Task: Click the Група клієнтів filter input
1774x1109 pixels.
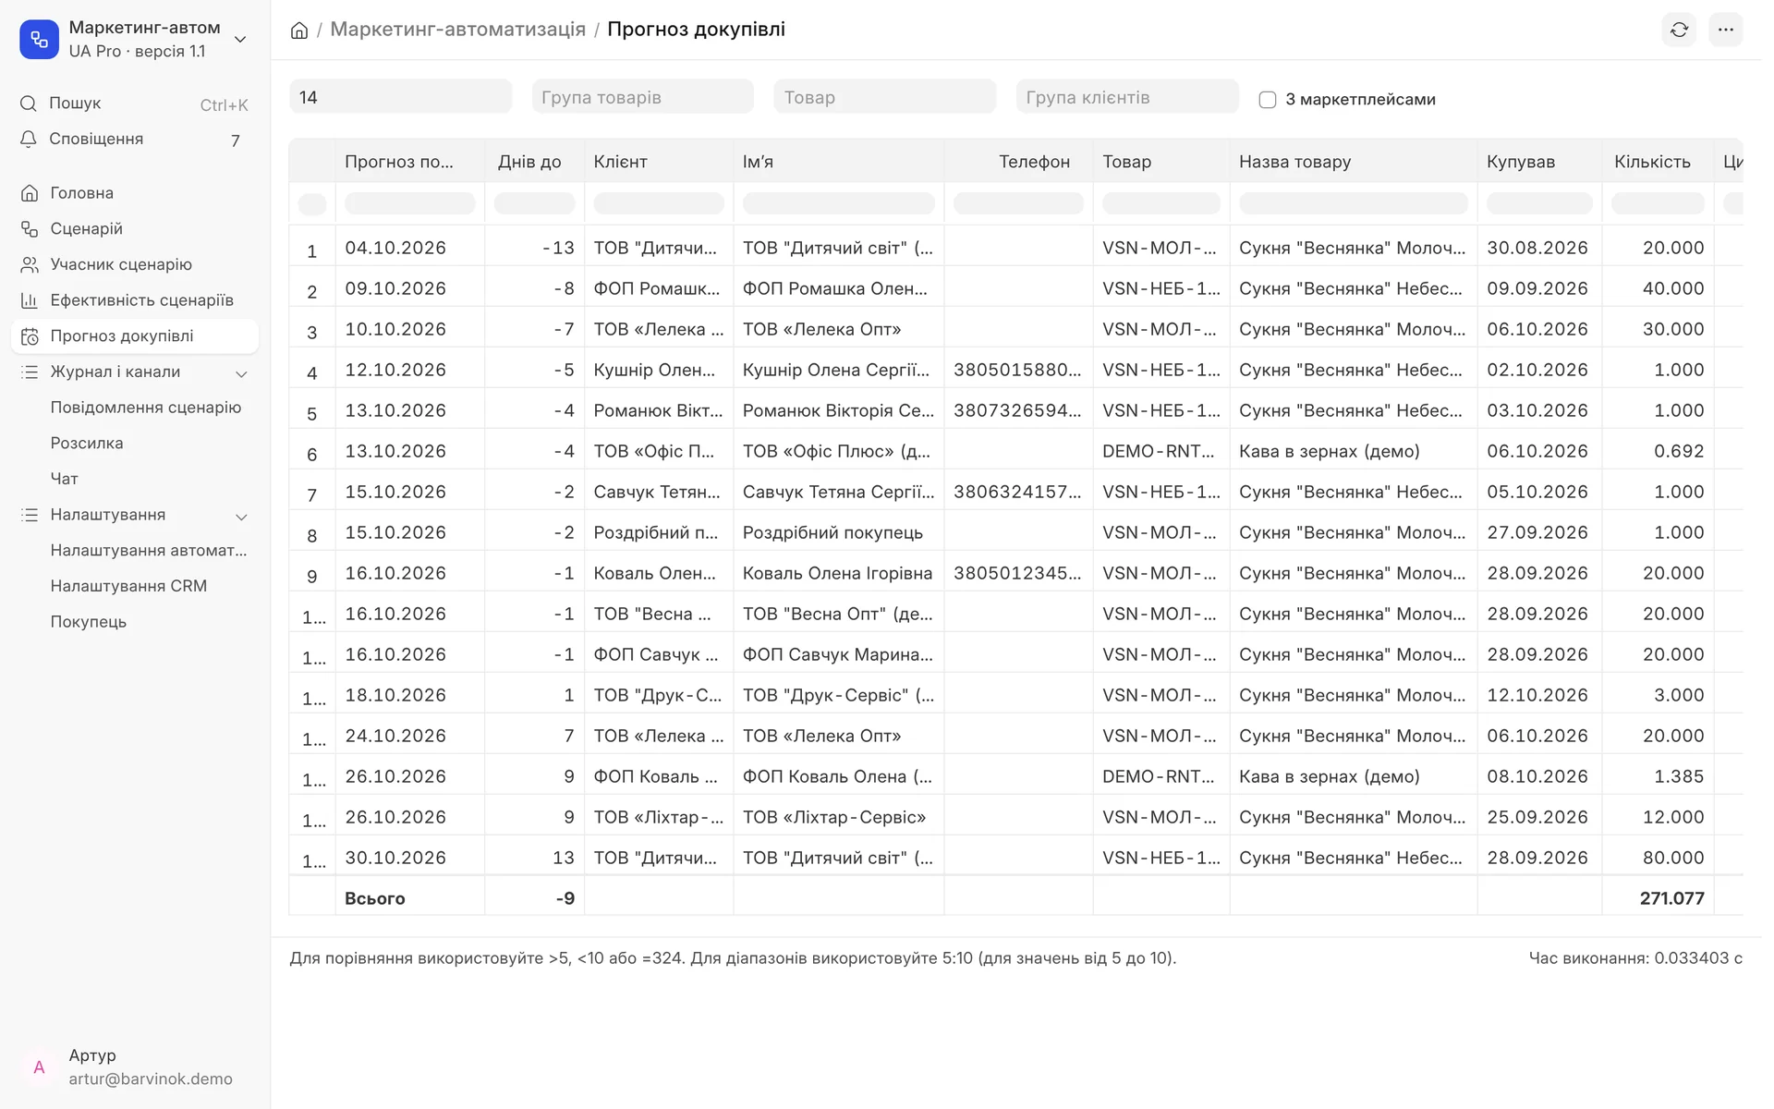Action: 1127,97
